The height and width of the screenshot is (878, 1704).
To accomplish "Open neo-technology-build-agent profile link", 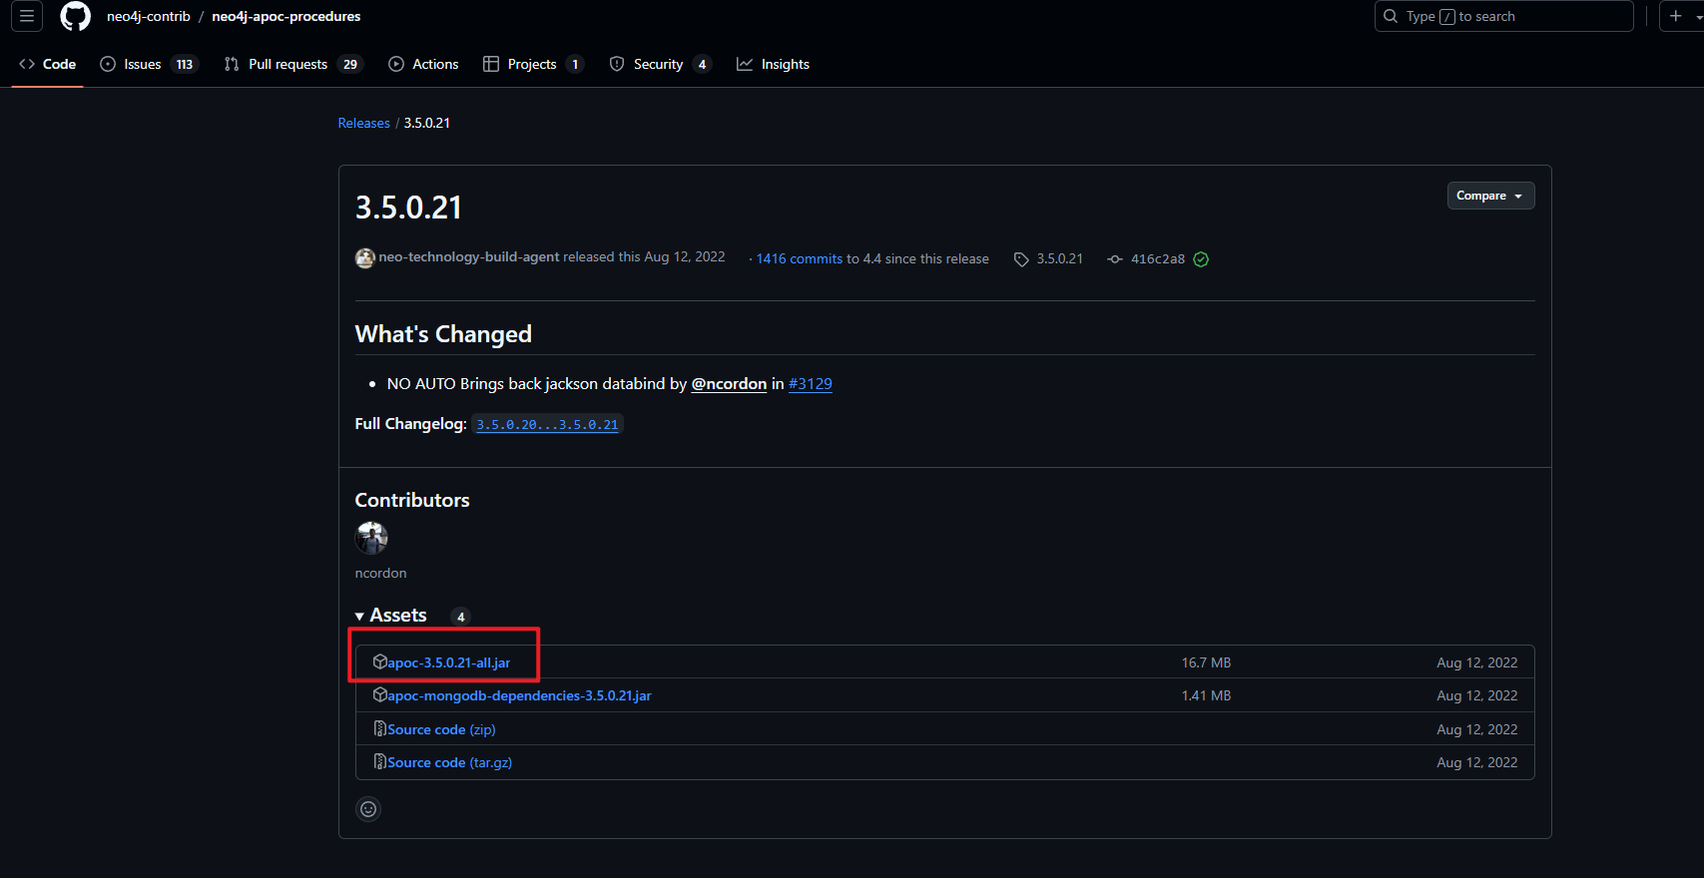I will pos(469,256).
